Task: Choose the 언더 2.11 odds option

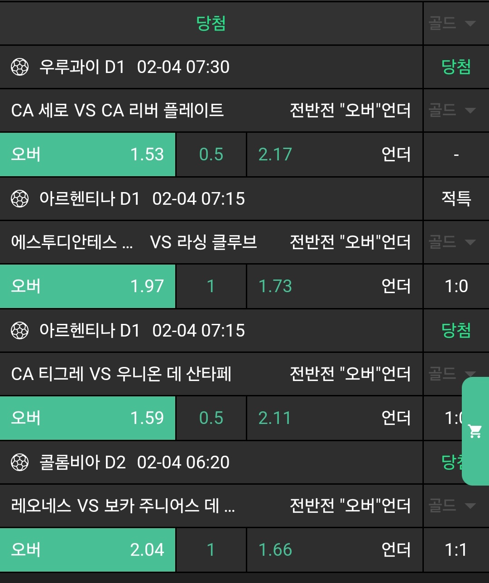Action: tap(335, 418)
